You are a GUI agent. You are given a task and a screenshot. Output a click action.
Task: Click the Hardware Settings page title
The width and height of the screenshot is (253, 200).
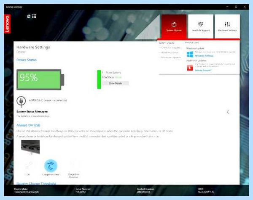coord(33,47)
